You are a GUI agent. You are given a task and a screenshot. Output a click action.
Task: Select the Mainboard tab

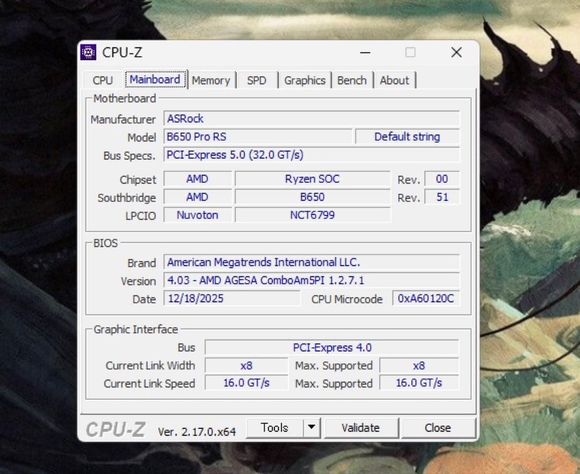tap(155, 80)
